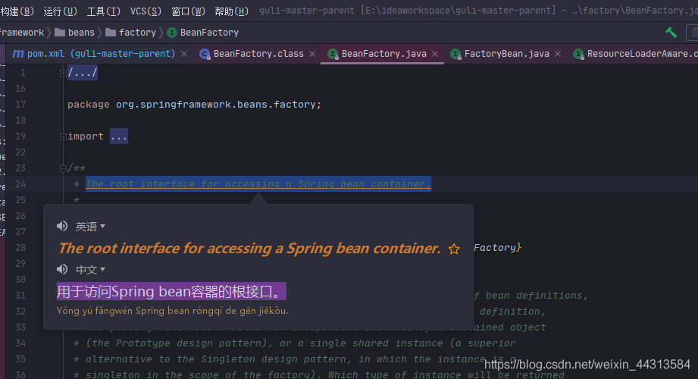Switch to the FactoryBean.java tab
Viewport: 698px width, 379px height.
click(x=506, y=54)
